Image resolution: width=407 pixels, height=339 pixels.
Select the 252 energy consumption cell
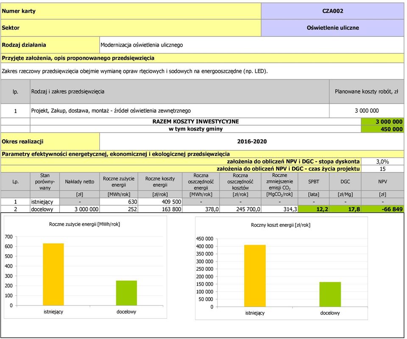pyautogui.click(x=119, y=209)
